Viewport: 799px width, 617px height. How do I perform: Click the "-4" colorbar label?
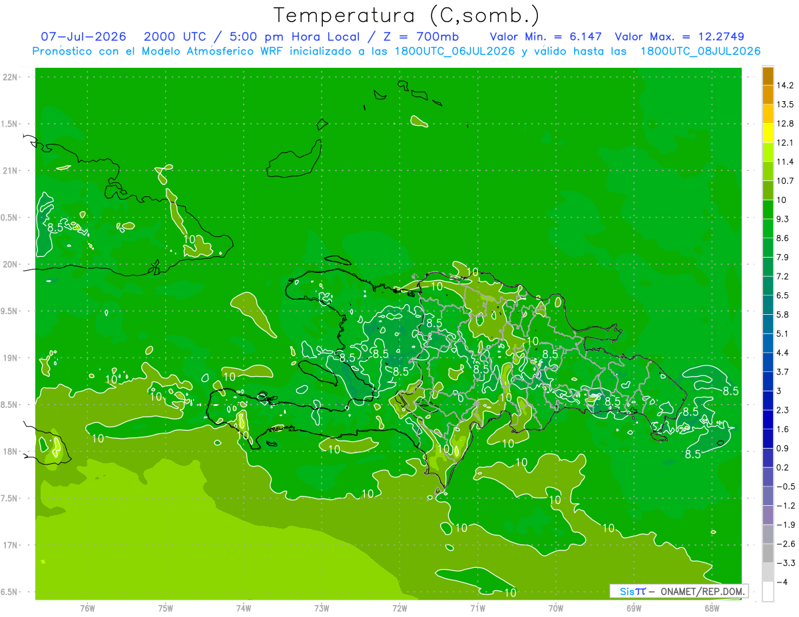(x=782, y=582)
